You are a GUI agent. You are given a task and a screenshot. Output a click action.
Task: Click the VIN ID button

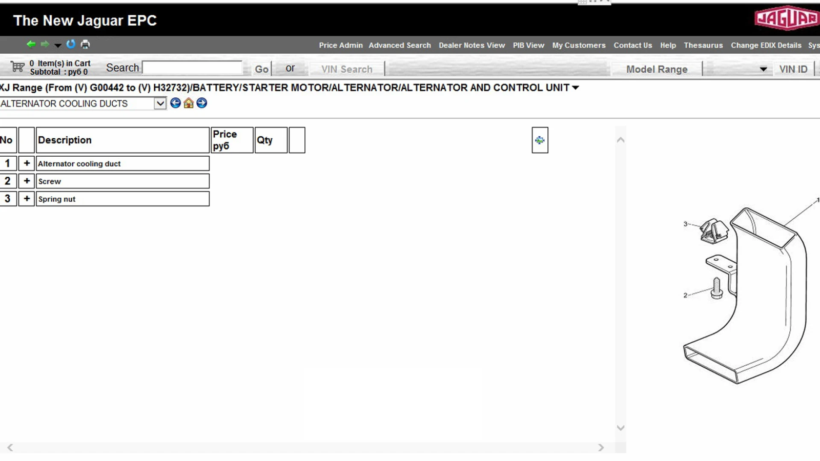click(x=793, y=69)
